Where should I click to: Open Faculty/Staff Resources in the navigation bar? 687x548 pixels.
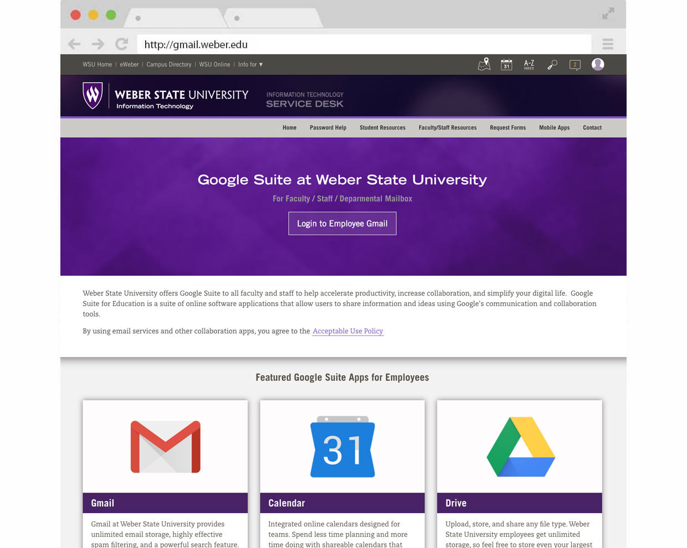(448, 128)
